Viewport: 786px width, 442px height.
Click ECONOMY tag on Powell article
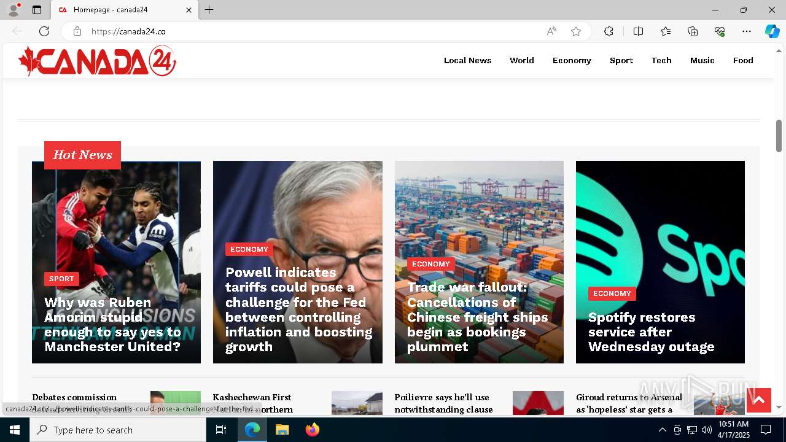[249, 249]
